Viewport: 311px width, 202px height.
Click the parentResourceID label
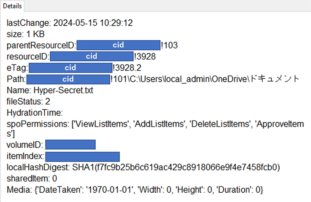41,45
